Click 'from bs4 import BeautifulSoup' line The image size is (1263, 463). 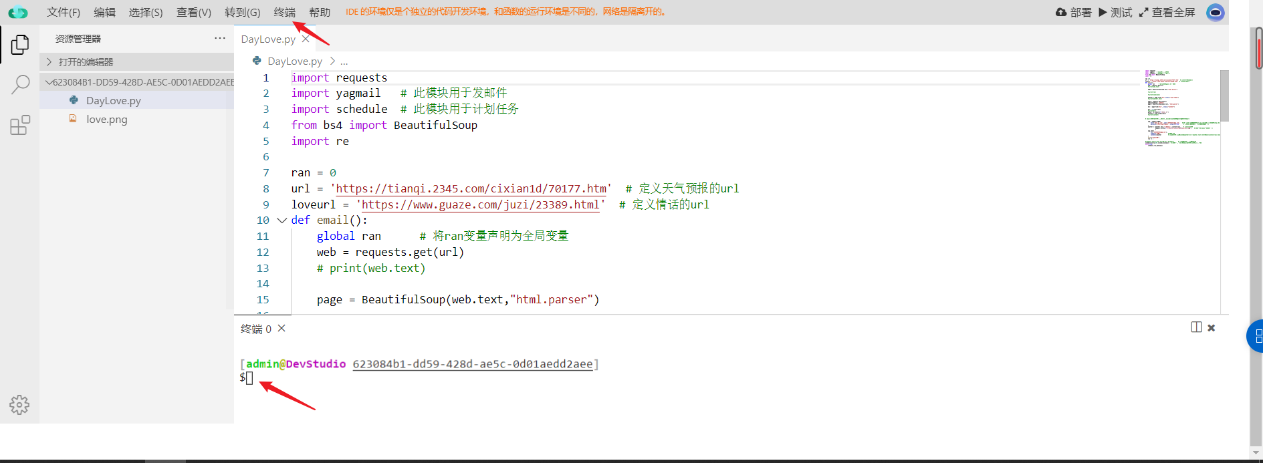click(384, 125)
